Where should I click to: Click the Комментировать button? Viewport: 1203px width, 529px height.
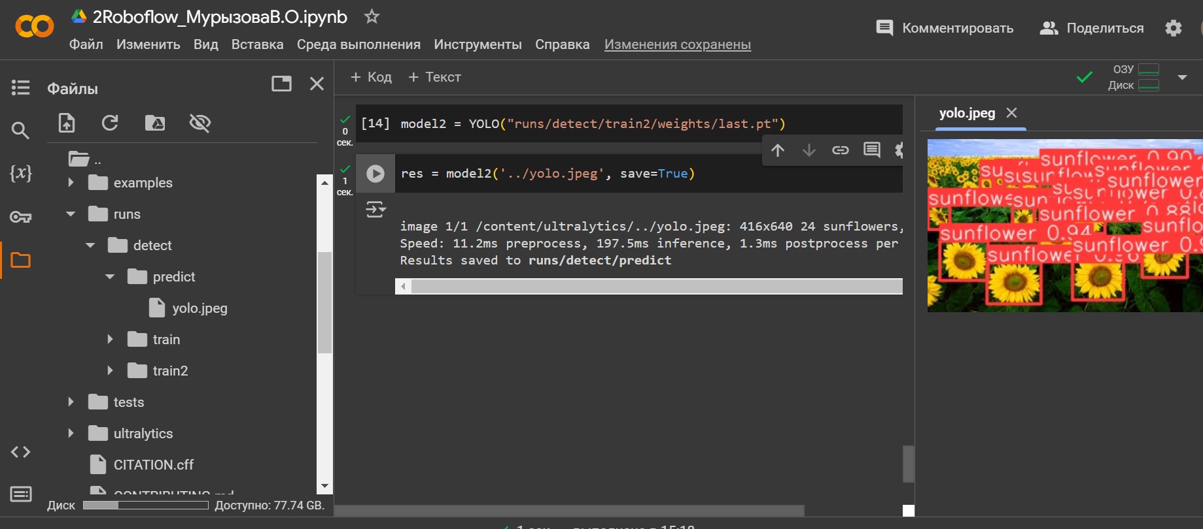tap(945, 28)
